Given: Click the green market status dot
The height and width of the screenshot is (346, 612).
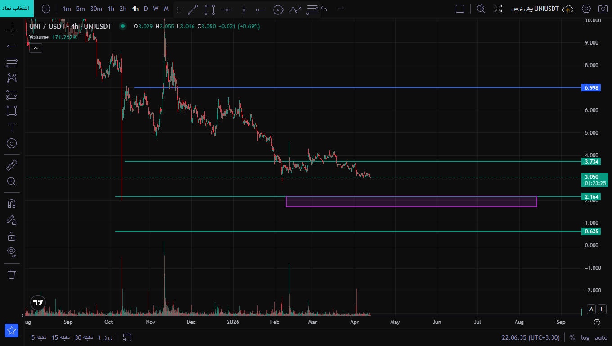Looking at the screenshot, I should click(122, 27).
